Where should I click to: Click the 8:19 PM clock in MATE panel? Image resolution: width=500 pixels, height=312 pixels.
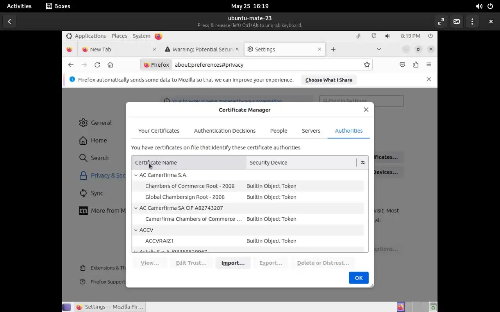point(411,36)
